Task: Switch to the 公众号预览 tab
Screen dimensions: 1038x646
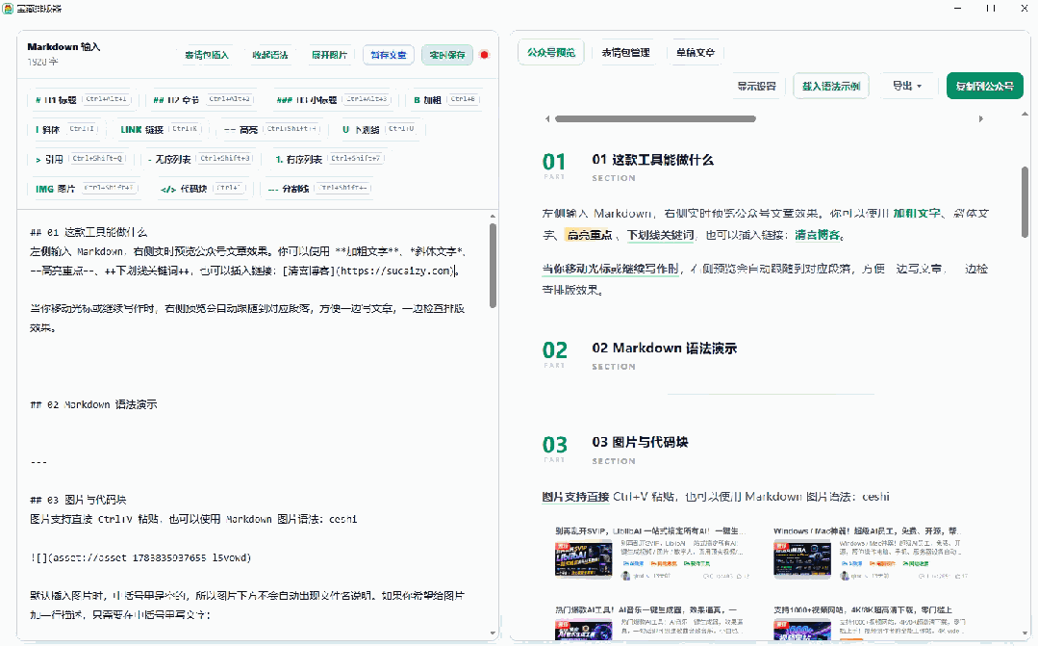Action: pyautogui.click(x=551, y=52)
